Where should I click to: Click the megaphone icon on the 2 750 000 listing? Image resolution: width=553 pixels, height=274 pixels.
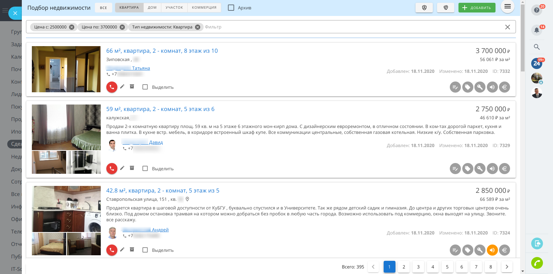[x=492, y=169]
